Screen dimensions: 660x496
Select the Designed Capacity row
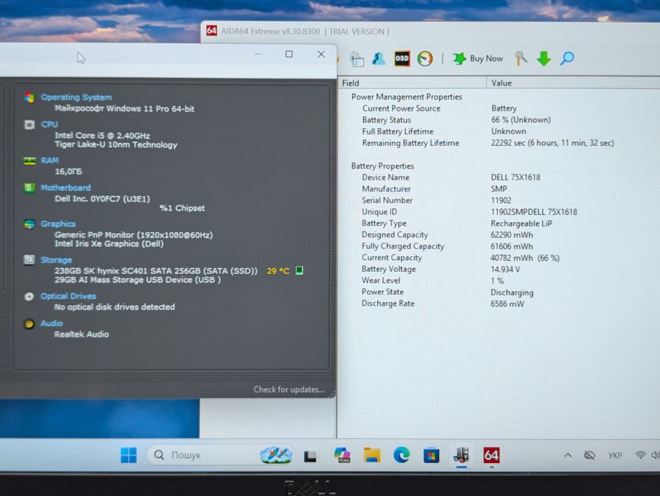[499, 234]
